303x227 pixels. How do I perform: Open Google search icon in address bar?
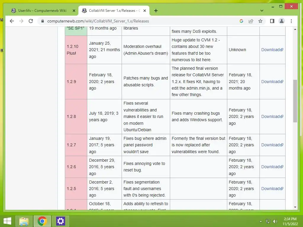tap(241, 21)
